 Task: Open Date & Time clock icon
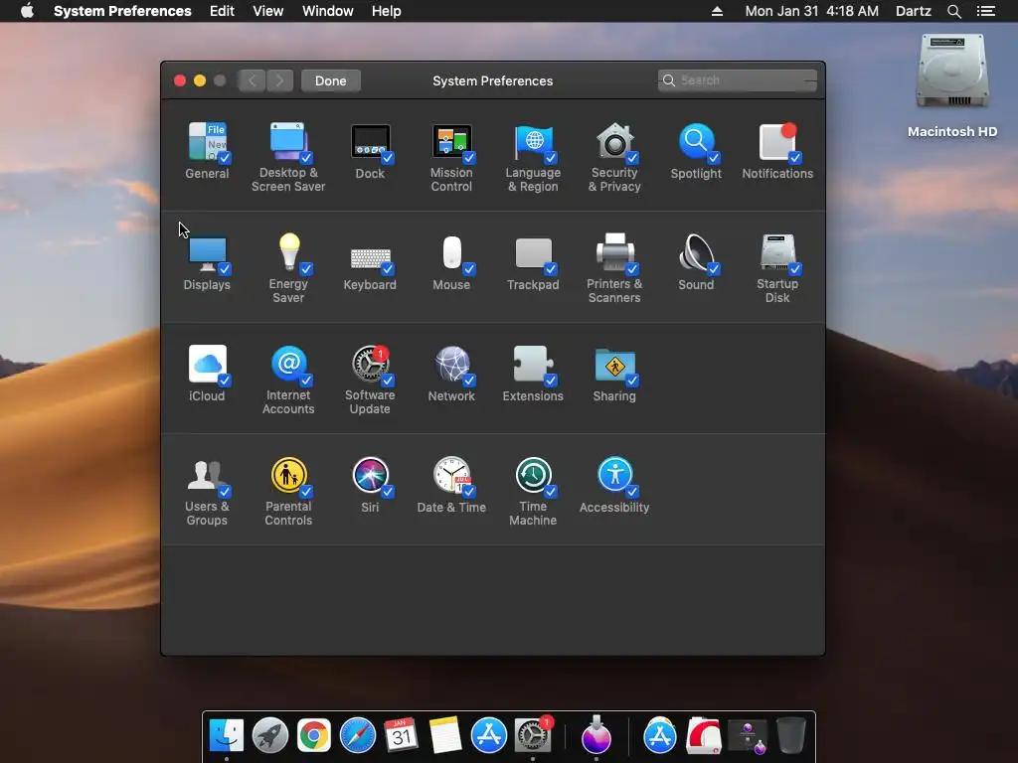coord(451,476)
